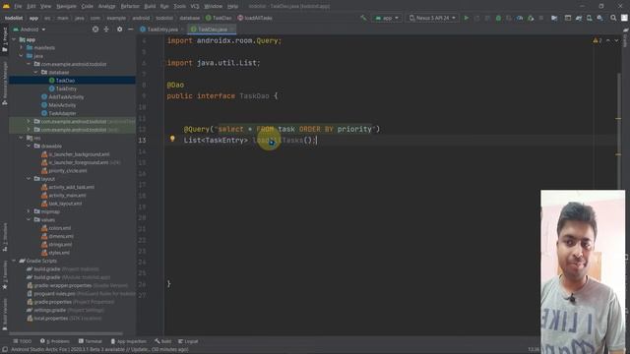Hide the Project panel with minus icon
Screen dimensions: 630x354
(x=131, y=29)
